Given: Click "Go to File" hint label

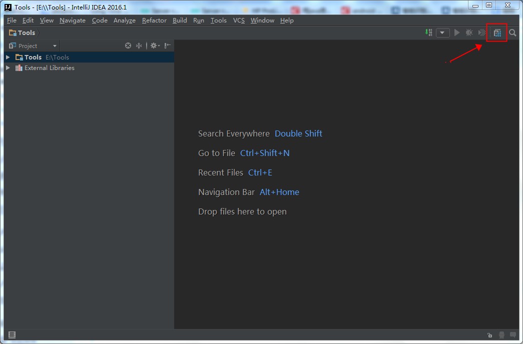Looking at the screenshot, I should (217, 153).
